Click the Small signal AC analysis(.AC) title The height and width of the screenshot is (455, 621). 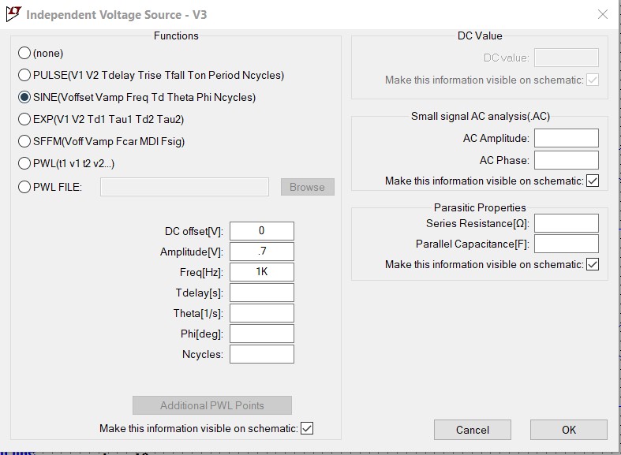tap(481, 117)
